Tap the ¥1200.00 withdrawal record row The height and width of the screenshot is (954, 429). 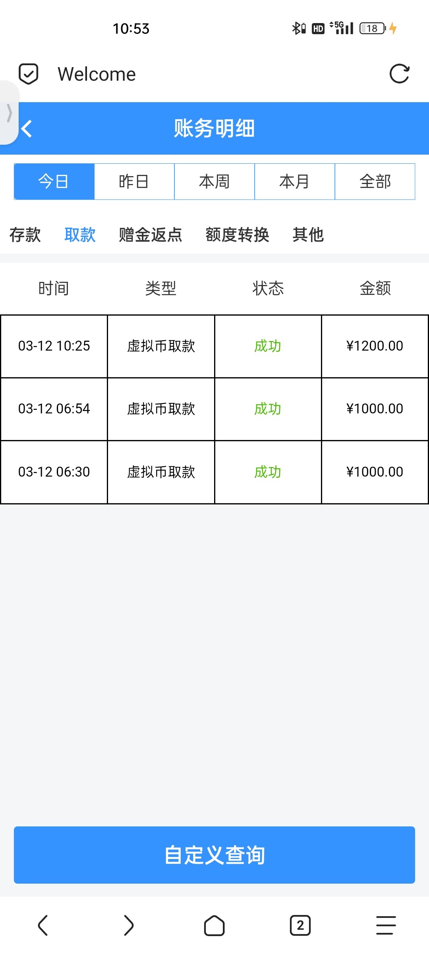coord(214,346)
